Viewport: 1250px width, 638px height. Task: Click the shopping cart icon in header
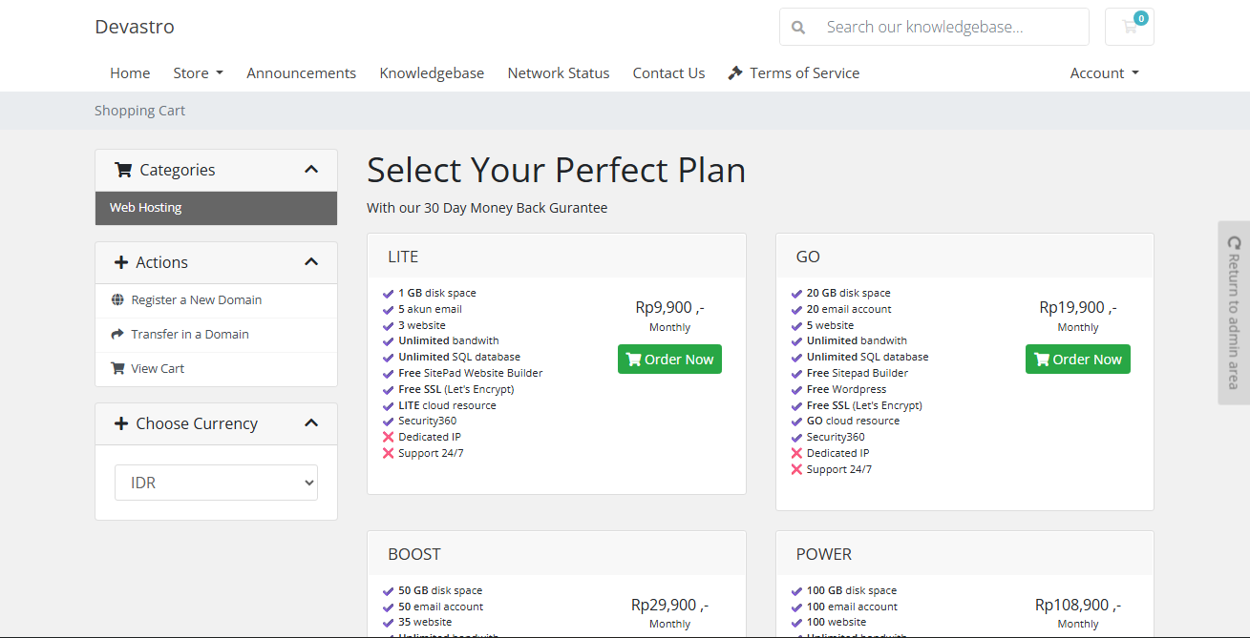[1130, 28]
